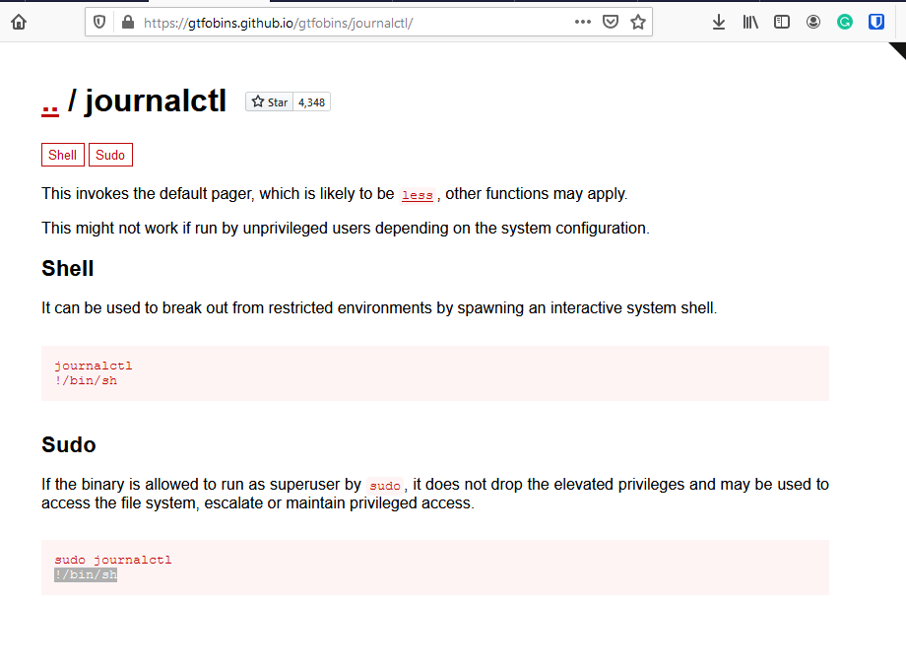906x668 pixels.
Task: Open page actions three-dot menu
Action: click(x=582, y=22)
